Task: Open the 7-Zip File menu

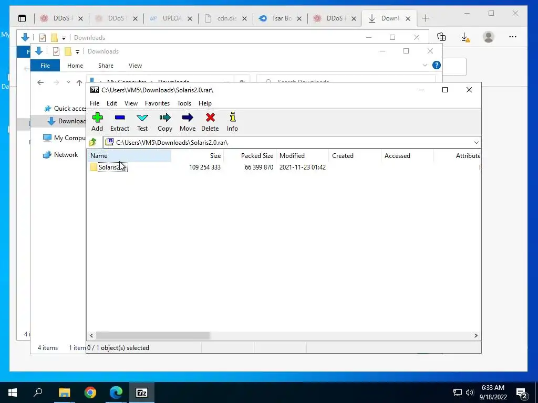Action: (x=95, y=103)
